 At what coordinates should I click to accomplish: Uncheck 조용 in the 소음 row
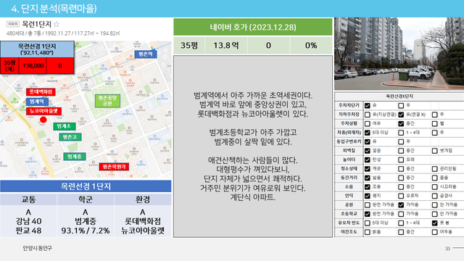tap(368, 187)
